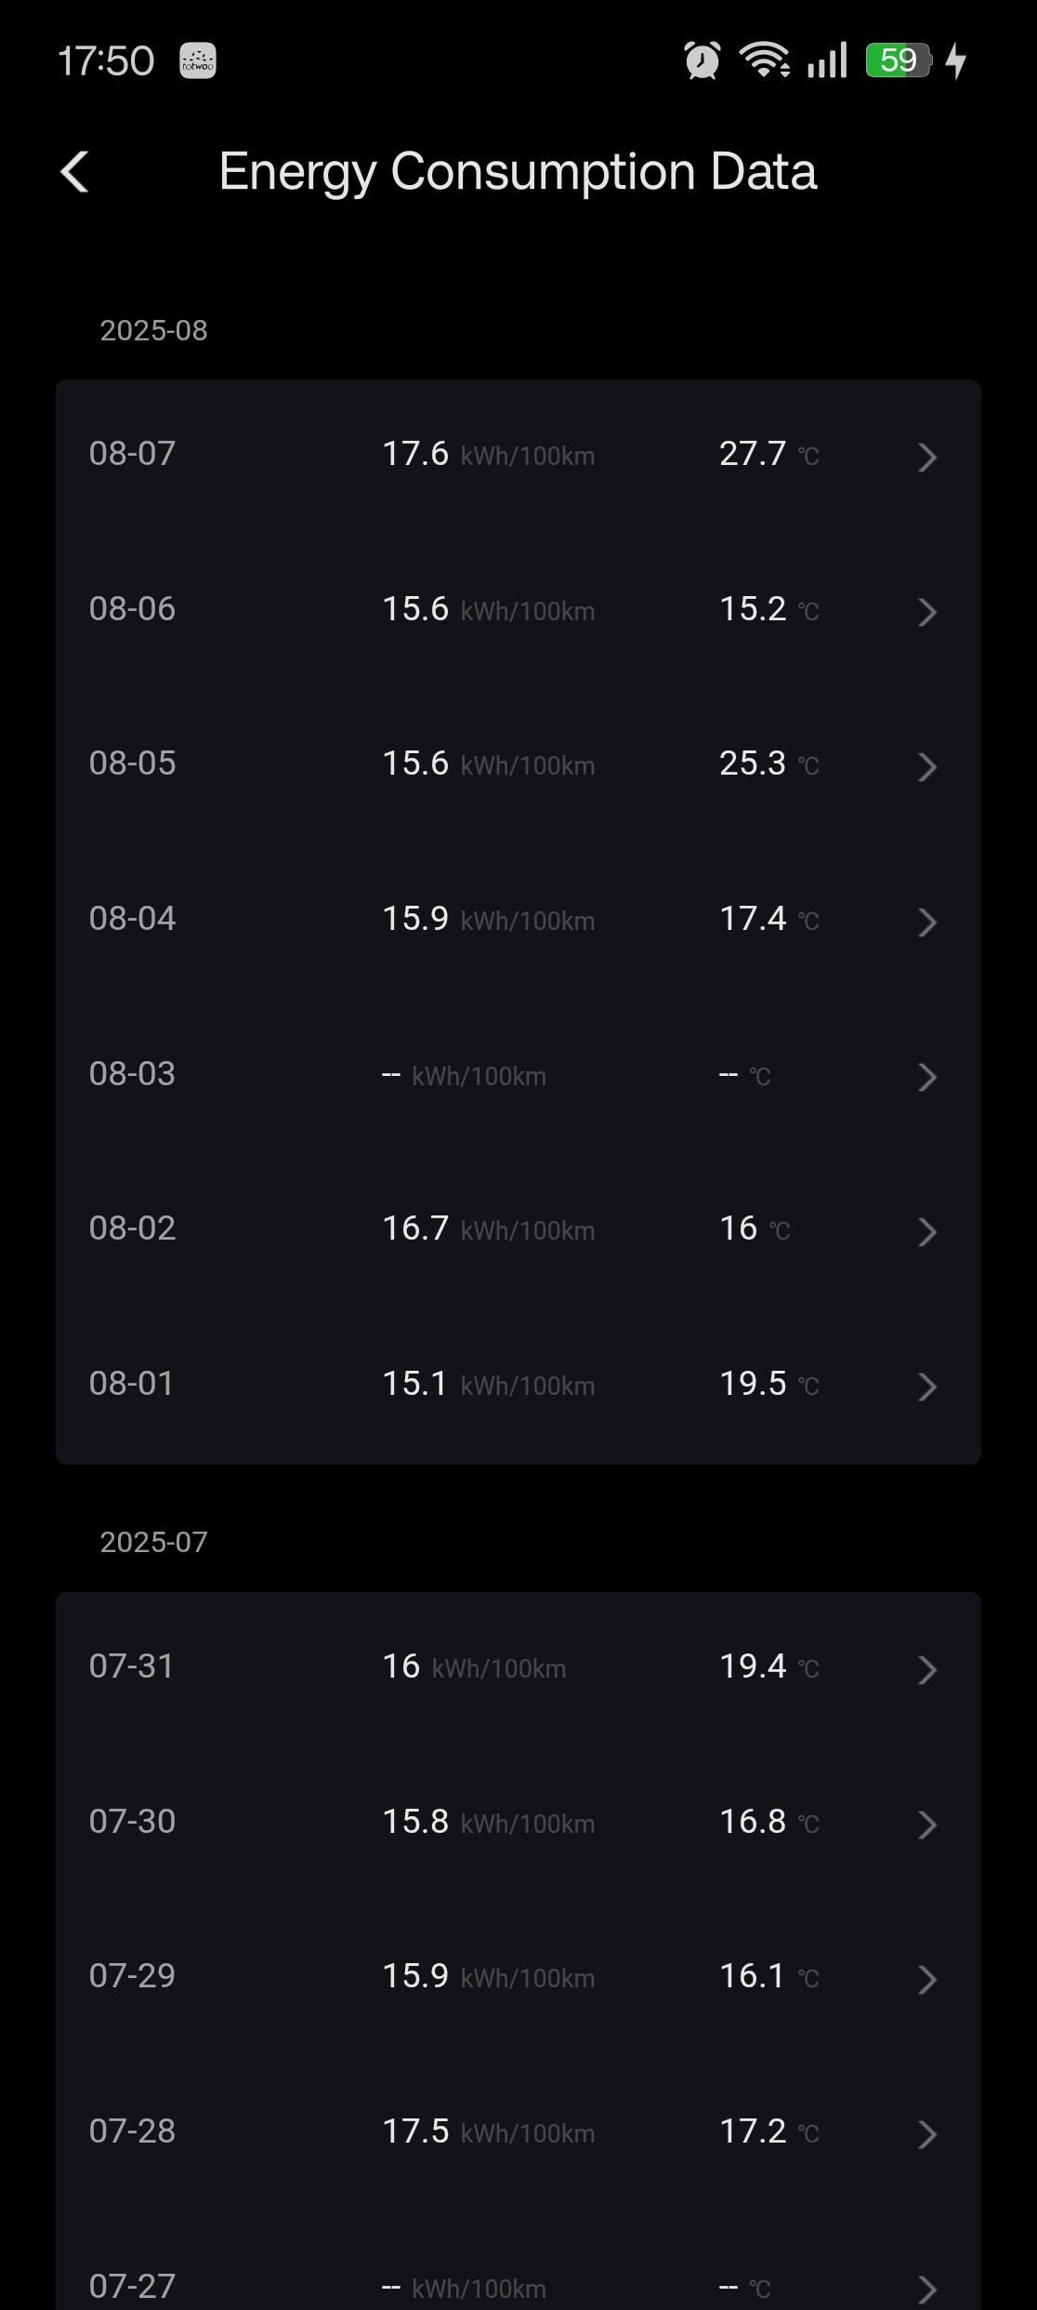Tap the alarm clock status icon
Screen dimensions: 1037x2310
click(702, 60)
